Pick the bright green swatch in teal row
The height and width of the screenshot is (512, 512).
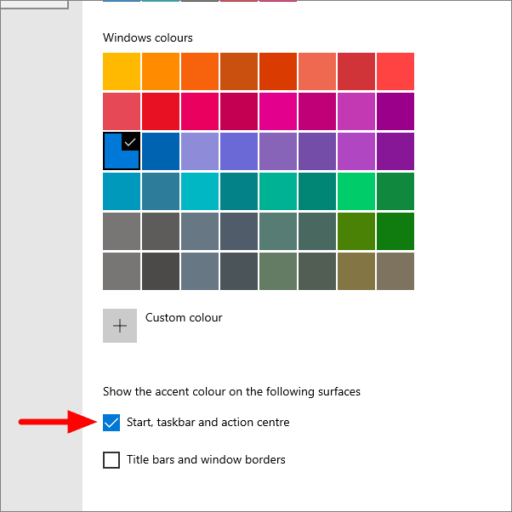pyautogui.click(x=356, y=191)
